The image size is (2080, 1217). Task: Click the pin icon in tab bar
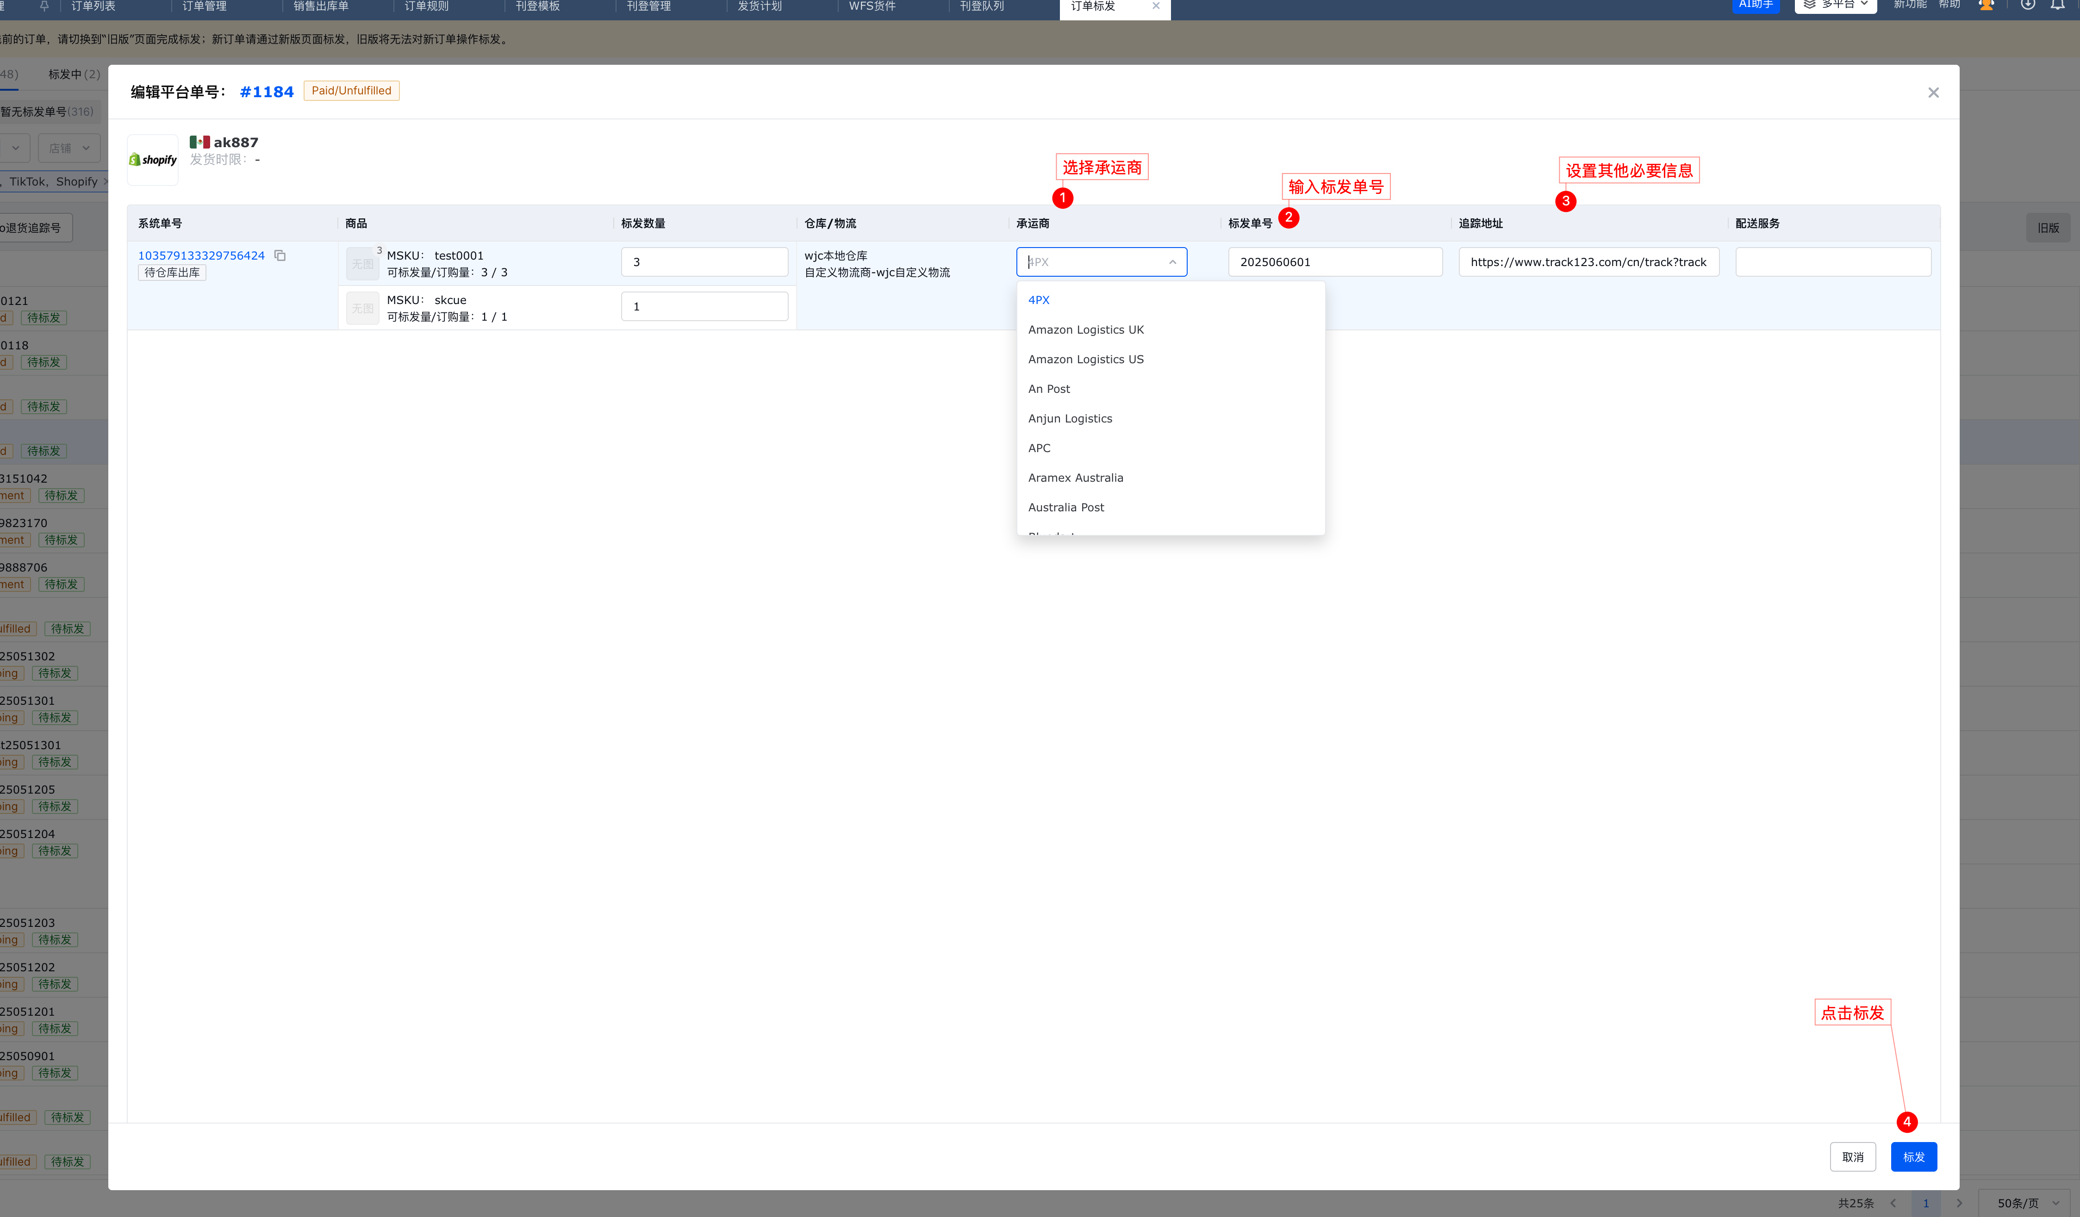[44, 6]
